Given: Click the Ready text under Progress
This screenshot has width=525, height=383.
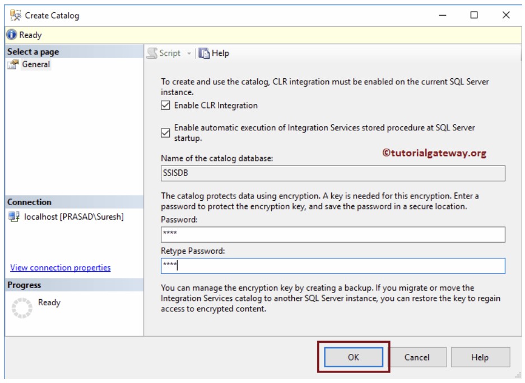Looking at the screenshot, I should [49, 302].
